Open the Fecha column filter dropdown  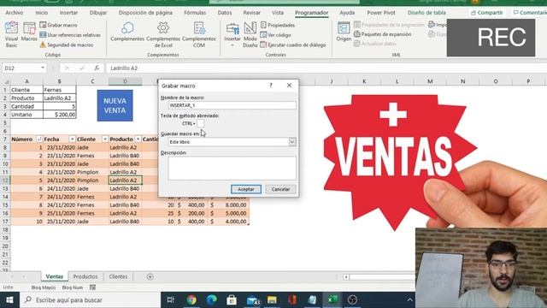(x=72, y=139)
